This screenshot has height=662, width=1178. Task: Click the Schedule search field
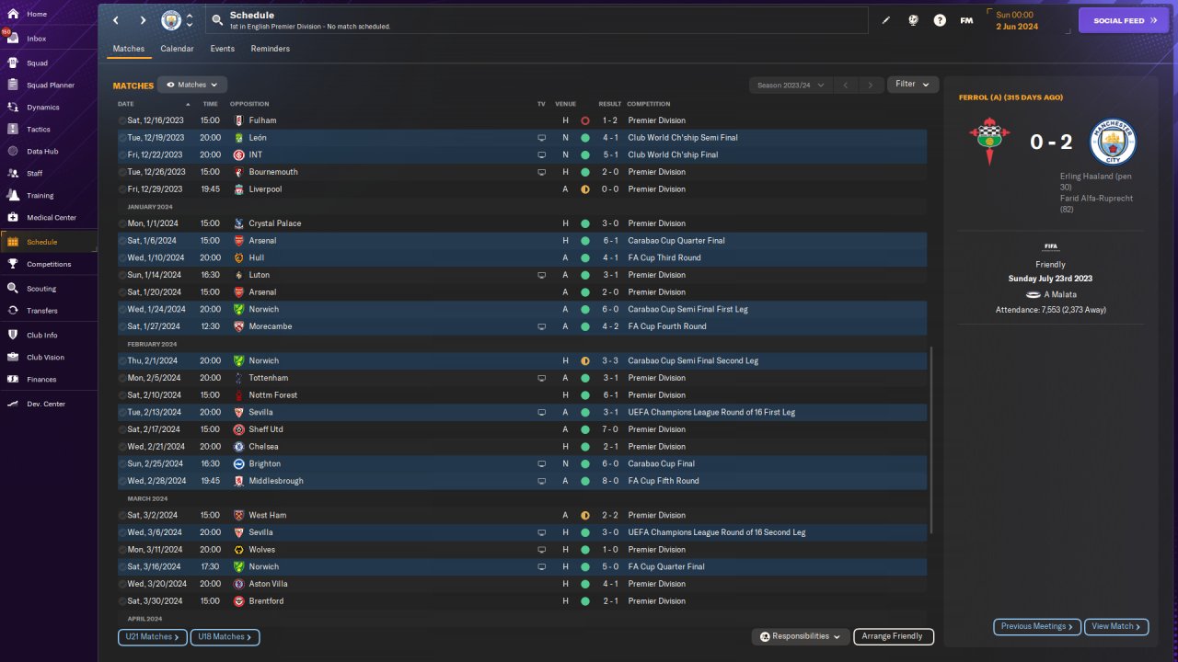[x=536, y=20]
